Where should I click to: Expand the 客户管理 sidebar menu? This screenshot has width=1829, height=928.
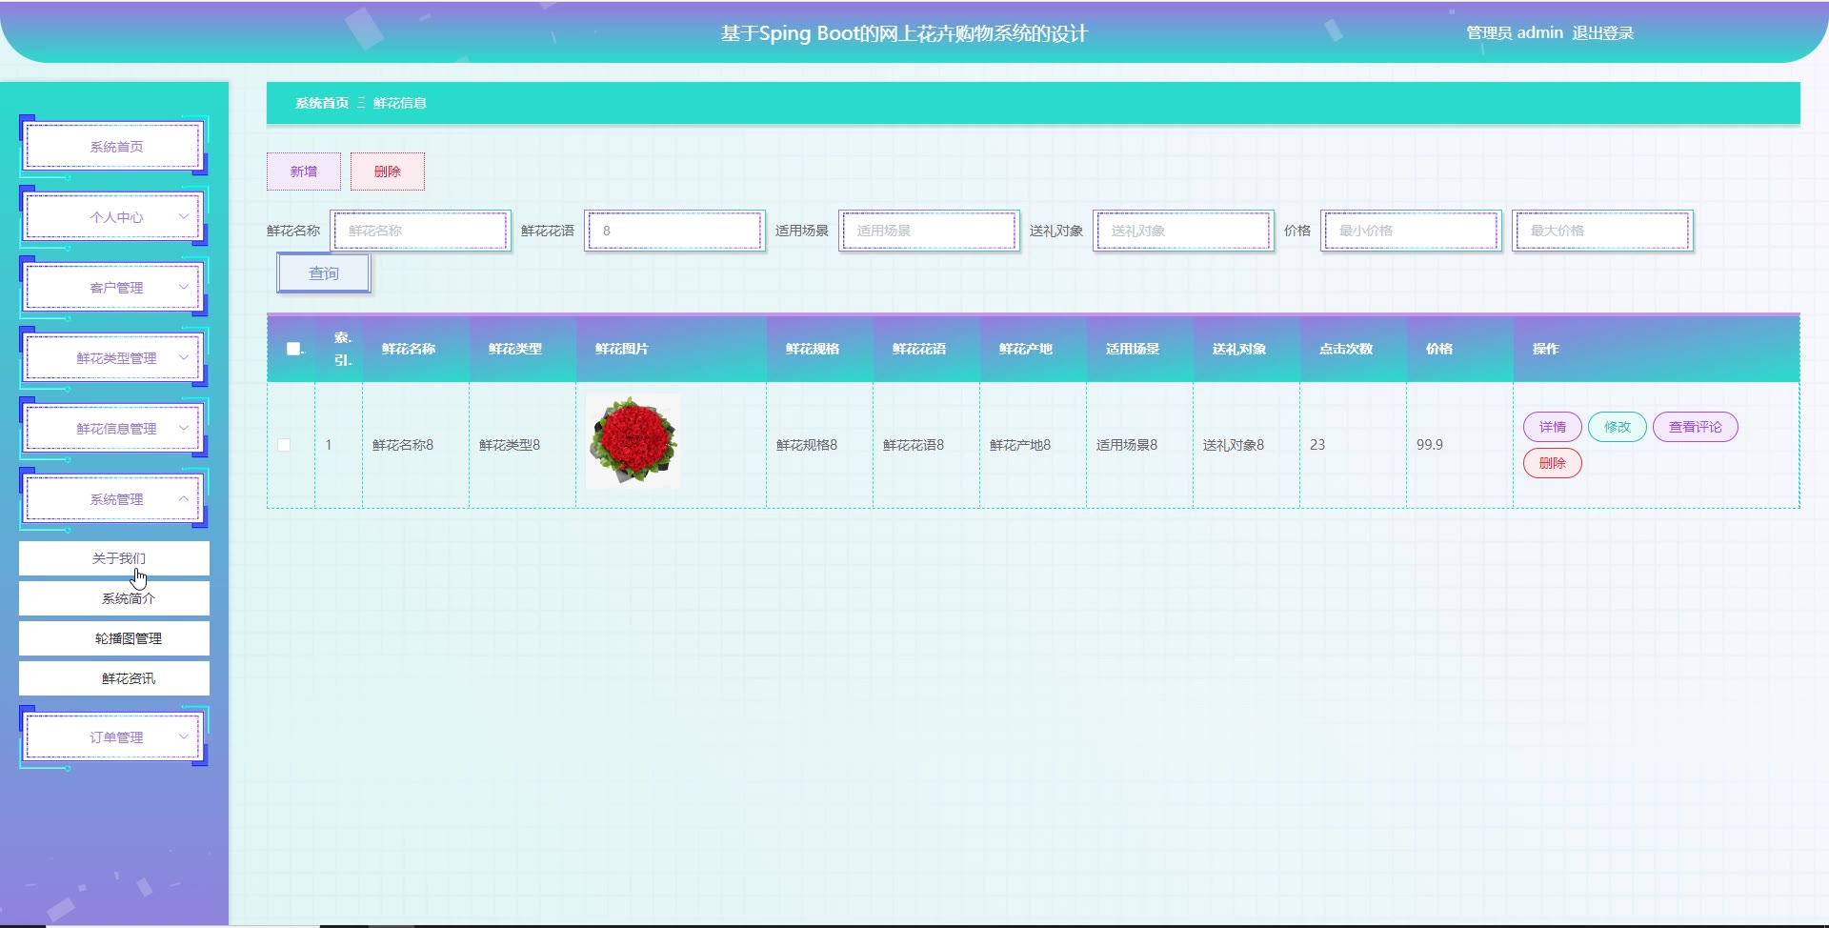(x=114, y=288)
